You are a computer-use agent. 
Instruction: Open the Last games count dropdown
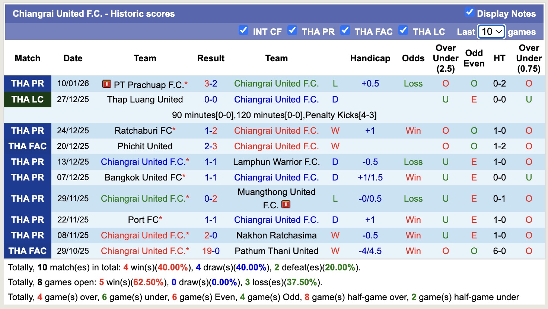click(491, 32)
